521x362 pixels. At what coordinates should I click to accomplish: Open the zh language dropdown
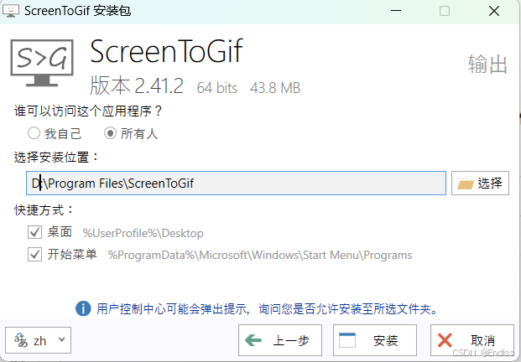pyautogui.click(x=39, y=340)
